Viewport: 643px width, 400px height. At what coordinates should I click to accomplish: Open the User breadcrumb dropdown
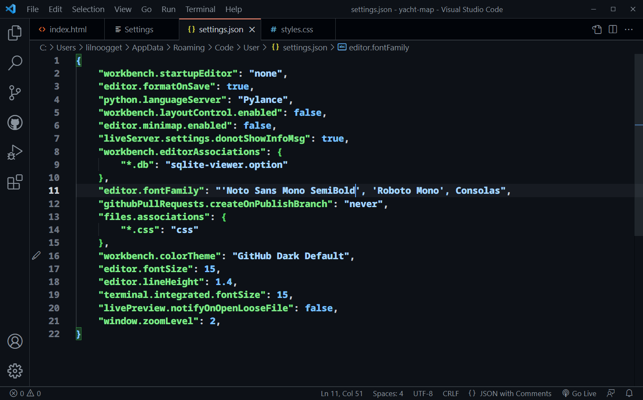point(251,47)
